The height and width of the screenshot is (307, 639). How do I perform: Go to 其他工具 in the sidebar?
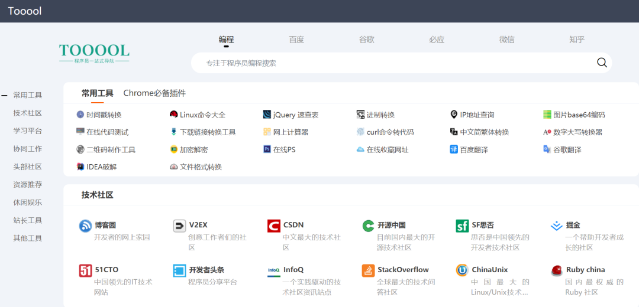27,239
